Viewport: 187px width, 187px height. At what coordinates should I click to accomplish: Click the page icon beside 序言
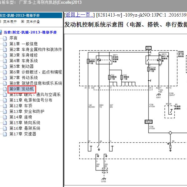click(x=5, y=38)
